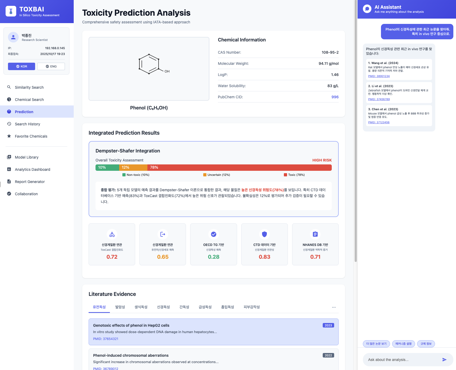Viewport: 456px width, 370px height.
Task: Click the Search History clock icon
Action: tap(9, 124)
